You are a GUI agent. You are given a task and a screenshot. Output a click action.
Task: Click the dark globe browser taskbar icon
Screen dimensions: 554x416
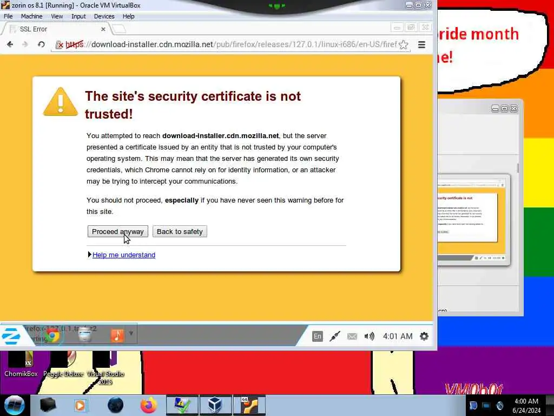pos(115,405)
